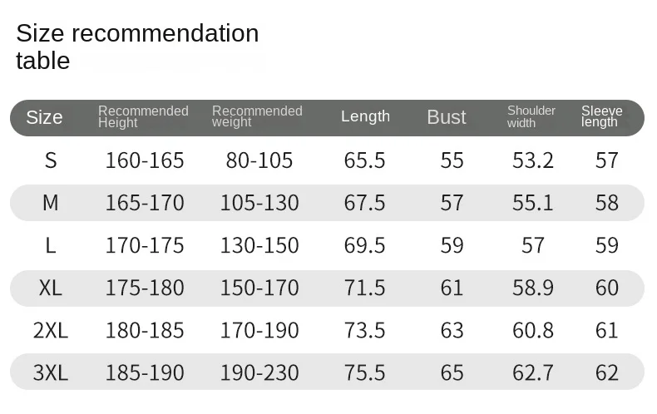Click the 69.5 length value
This screenshot has height=414, width=657.
click(364, 245)
